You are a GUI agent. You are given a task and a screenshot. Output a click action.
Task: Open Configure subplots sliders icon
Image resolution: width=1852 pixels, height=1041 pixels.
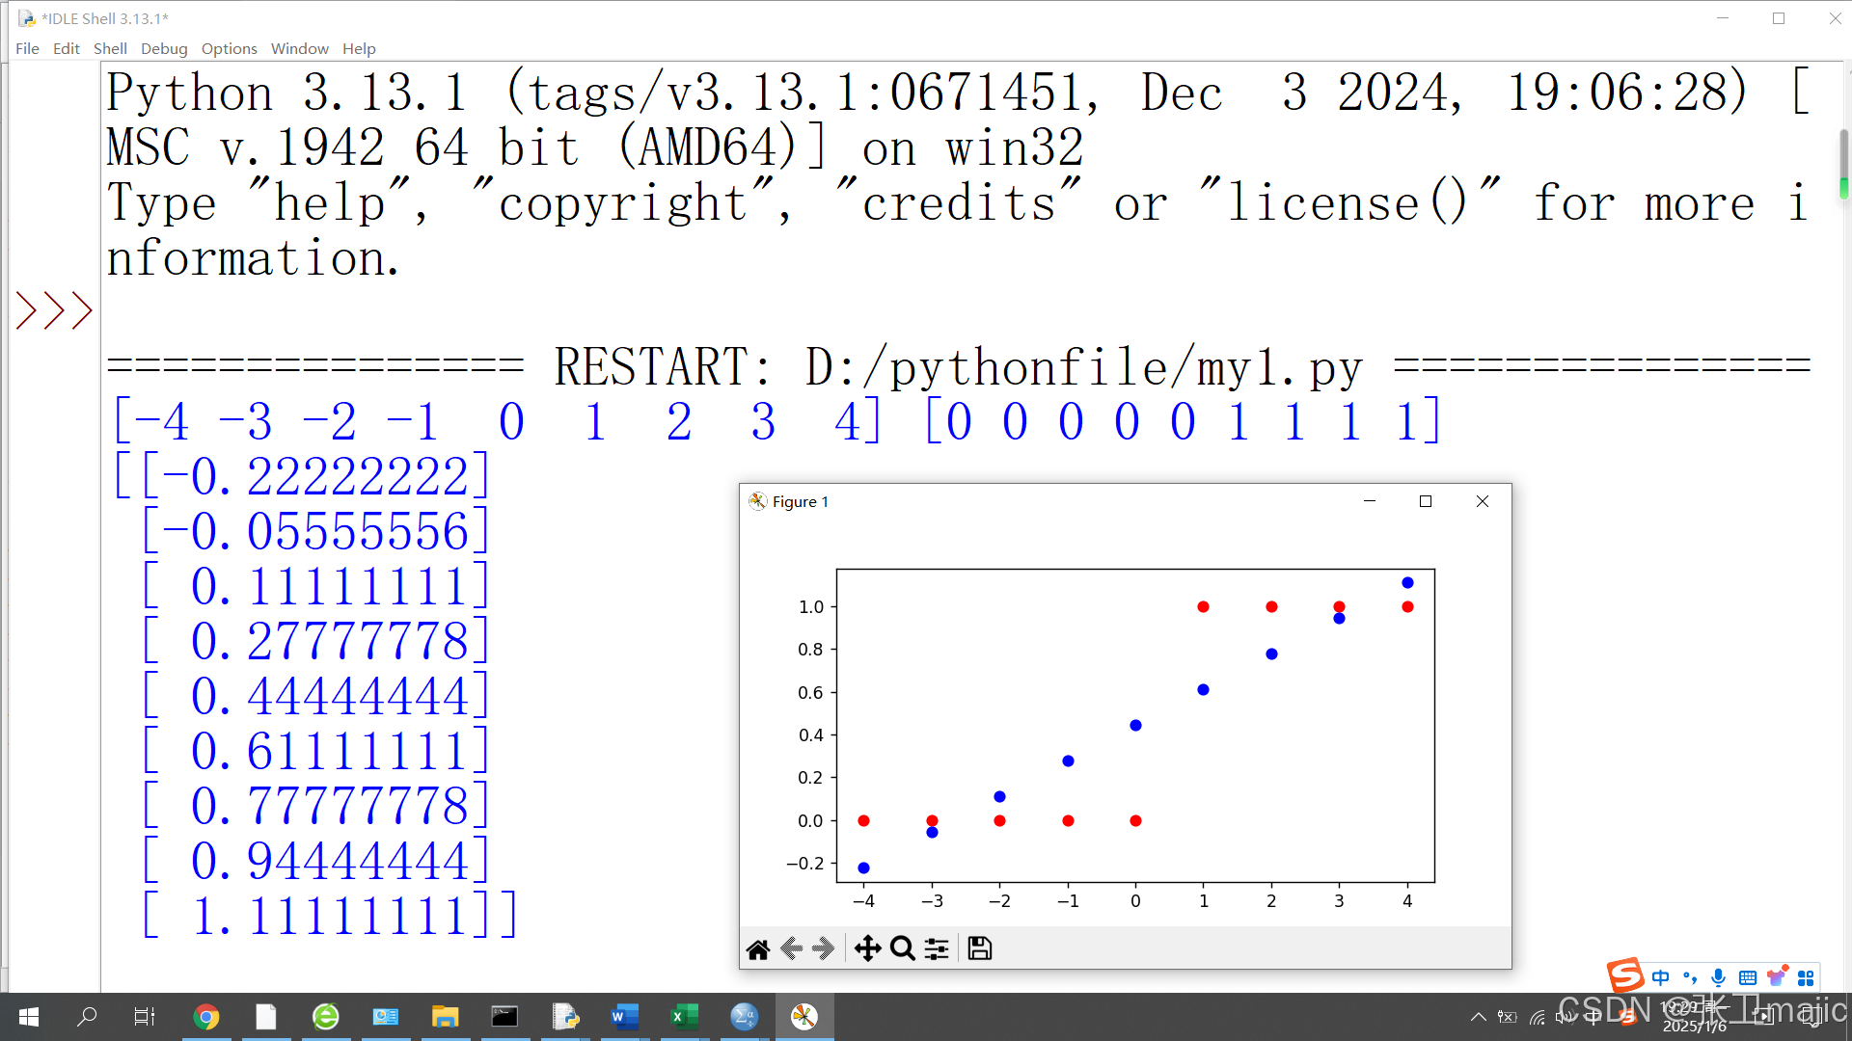pyautogui.click(x=937, y=949)
